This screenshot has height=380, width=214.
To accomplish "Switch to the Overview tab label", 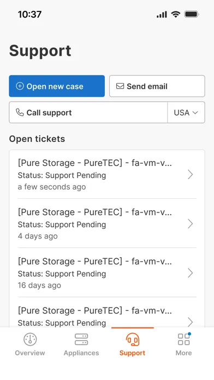I will [30, 353].
